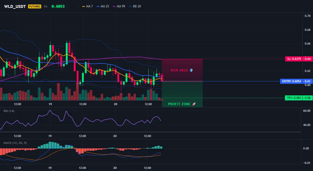This screenshot has height=171, width=313.
Task: Click the RSI 40.00 axis label
Action: coord(307,125)
